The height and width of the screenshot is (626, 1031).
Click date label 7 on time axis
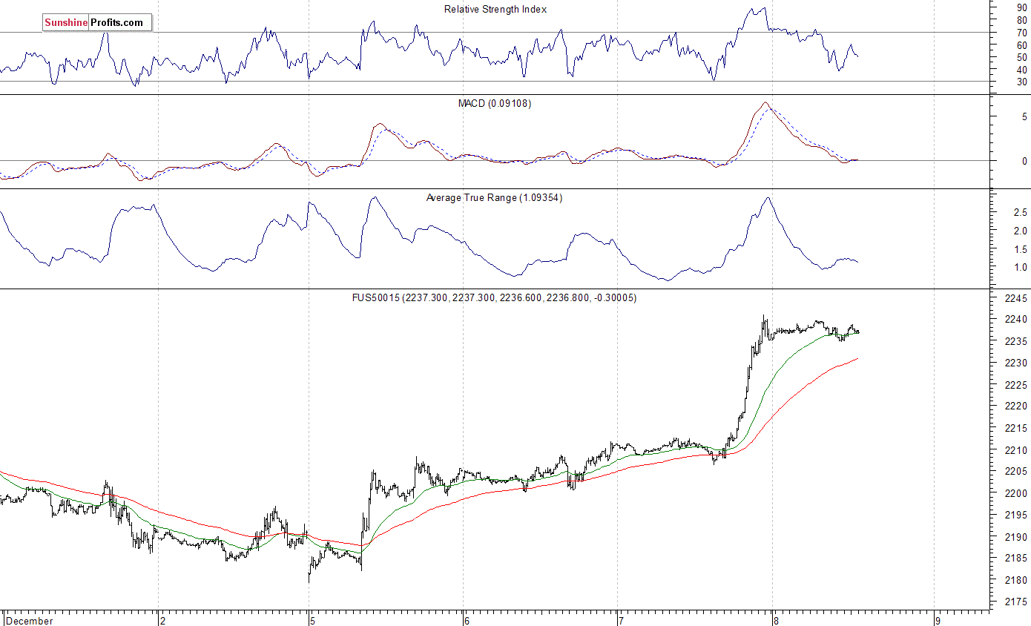tap(621, 622)
